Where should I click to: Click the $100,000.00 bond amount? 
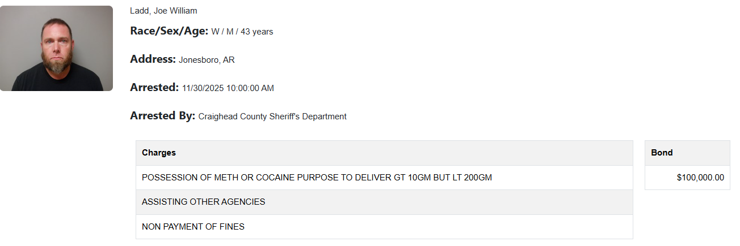click(700, 178)
